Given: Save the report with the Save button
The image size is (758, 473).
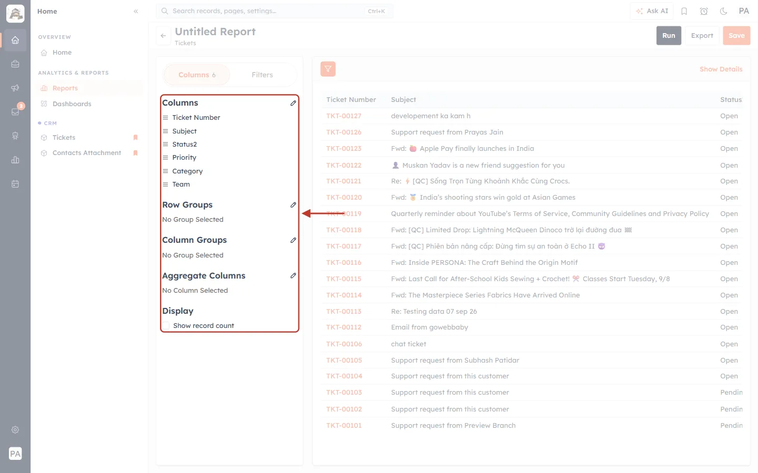Looking at the screenshot, I should 736,36.
